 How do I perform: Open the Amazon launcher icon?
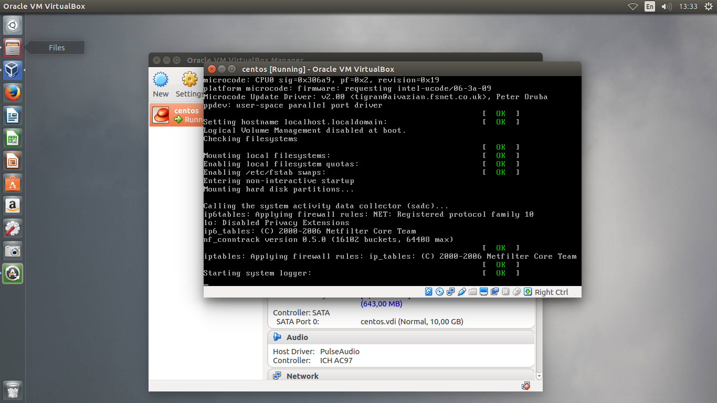(x=13, y=206)
